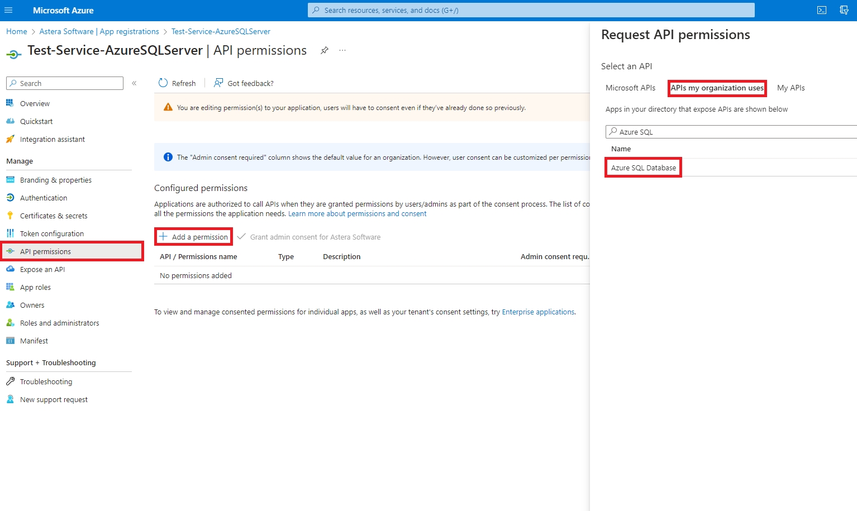Click the Microsoft Azure logo text
Image resolution: width=857 pixels, height=511 pixels.
point(63,10)
